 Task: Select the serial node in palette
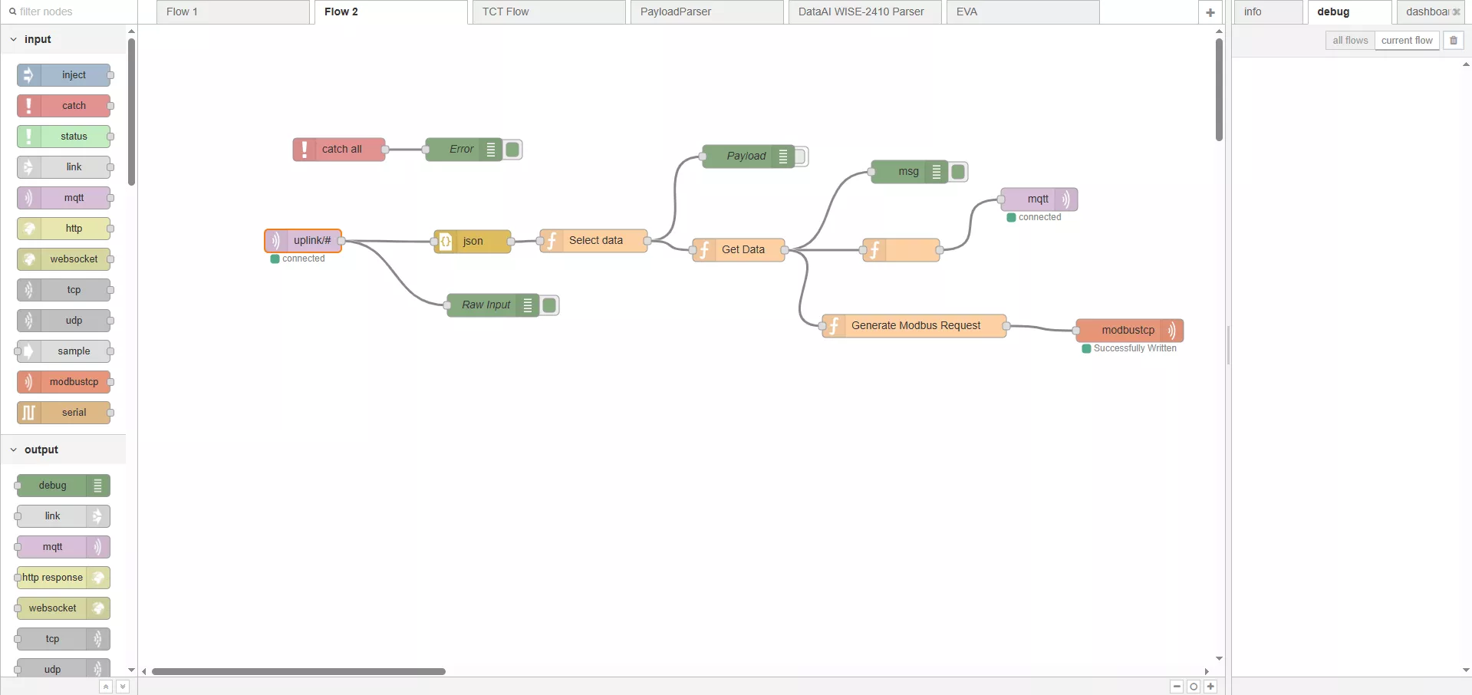[x=64, y=413]
